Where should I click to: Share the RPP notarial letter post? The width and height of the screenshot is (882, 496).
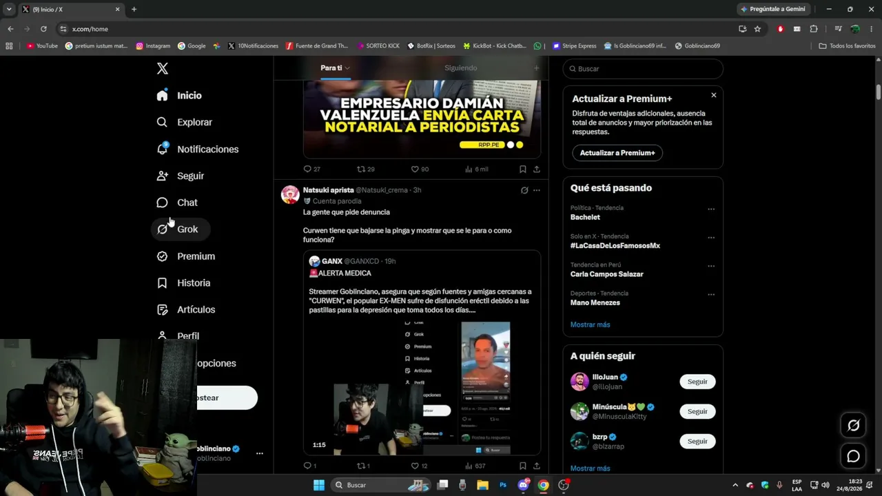536,169
